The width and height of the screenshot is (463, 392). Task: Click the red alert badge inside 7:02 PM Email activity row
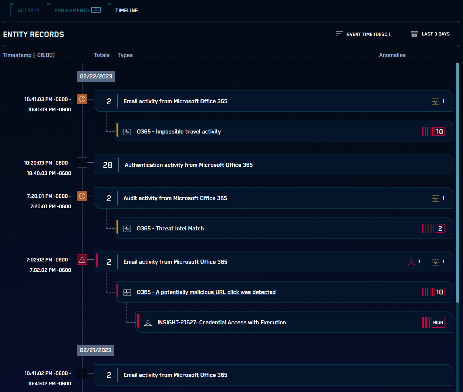[x=411, y=261]
